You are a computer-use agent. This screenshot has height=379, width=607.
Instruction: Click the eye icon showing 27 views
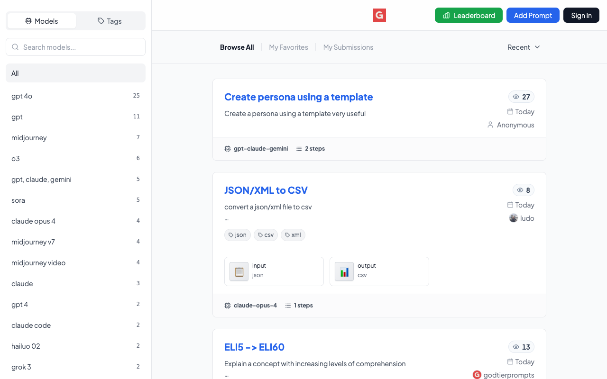516,97
